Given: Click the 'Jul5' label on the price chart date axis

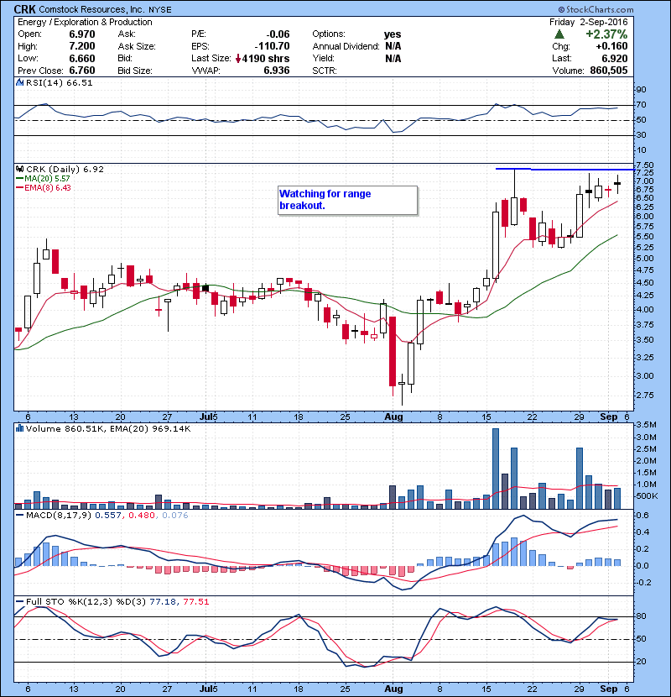Looking at the screenshot, I should tap(209, 417).
